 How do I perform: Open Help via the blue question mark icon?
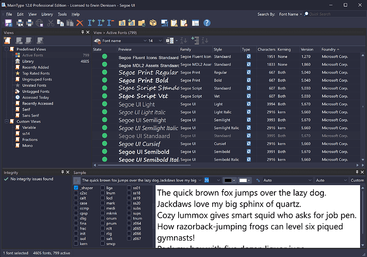tap(207, 23)
